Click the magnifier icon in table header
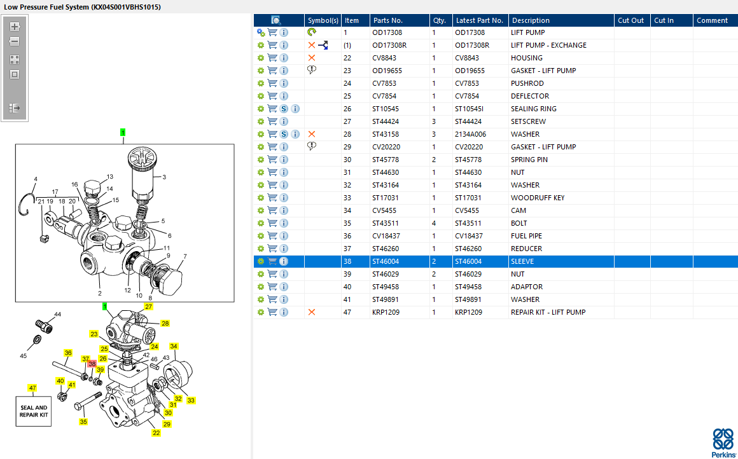This screenshot has height=459, width=738. (276, 20)
